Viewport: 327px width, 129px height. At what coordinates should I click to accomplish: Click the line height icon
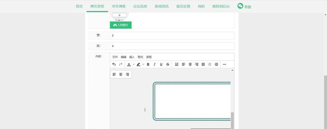pos(177,64)
